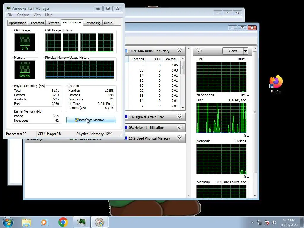Expand the 0% Network Utilization section
The width and height of the screenshot is (304, 228).
click(x=179, y=128)
